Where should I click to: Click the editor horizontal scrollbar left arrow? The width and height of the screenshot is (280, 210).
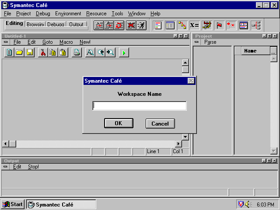[6, 143]
